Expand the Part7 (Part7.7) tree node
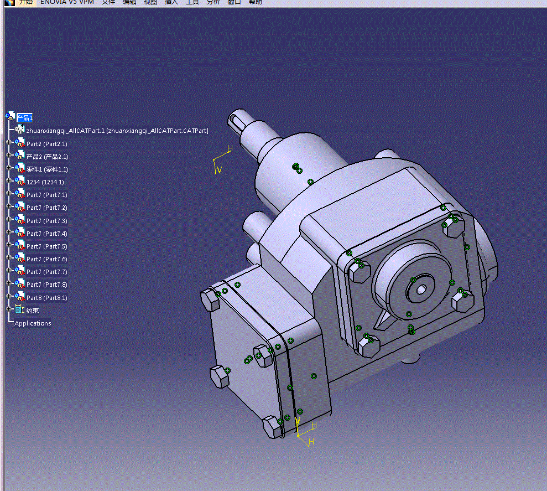The image size is (547, 491). pyautogui.click(x=9, y=270)
